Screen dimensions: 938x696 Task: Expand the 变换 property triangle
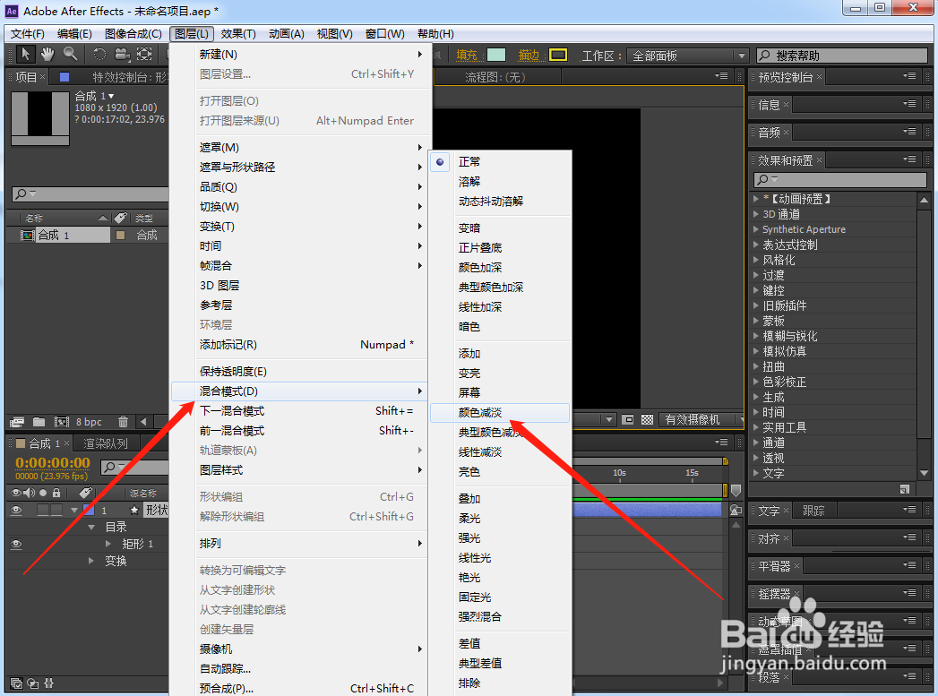90,561
